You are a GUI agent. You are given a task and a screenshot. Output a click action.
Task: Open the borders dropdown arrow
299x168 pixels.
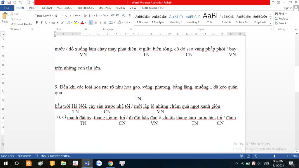pos(130,22)
